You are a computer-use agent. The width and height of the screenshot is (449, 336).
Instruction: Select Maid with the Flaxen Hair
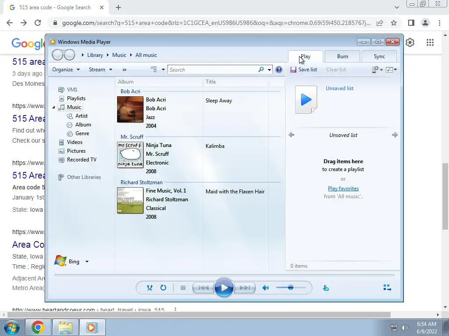click(x=235, y=192)
